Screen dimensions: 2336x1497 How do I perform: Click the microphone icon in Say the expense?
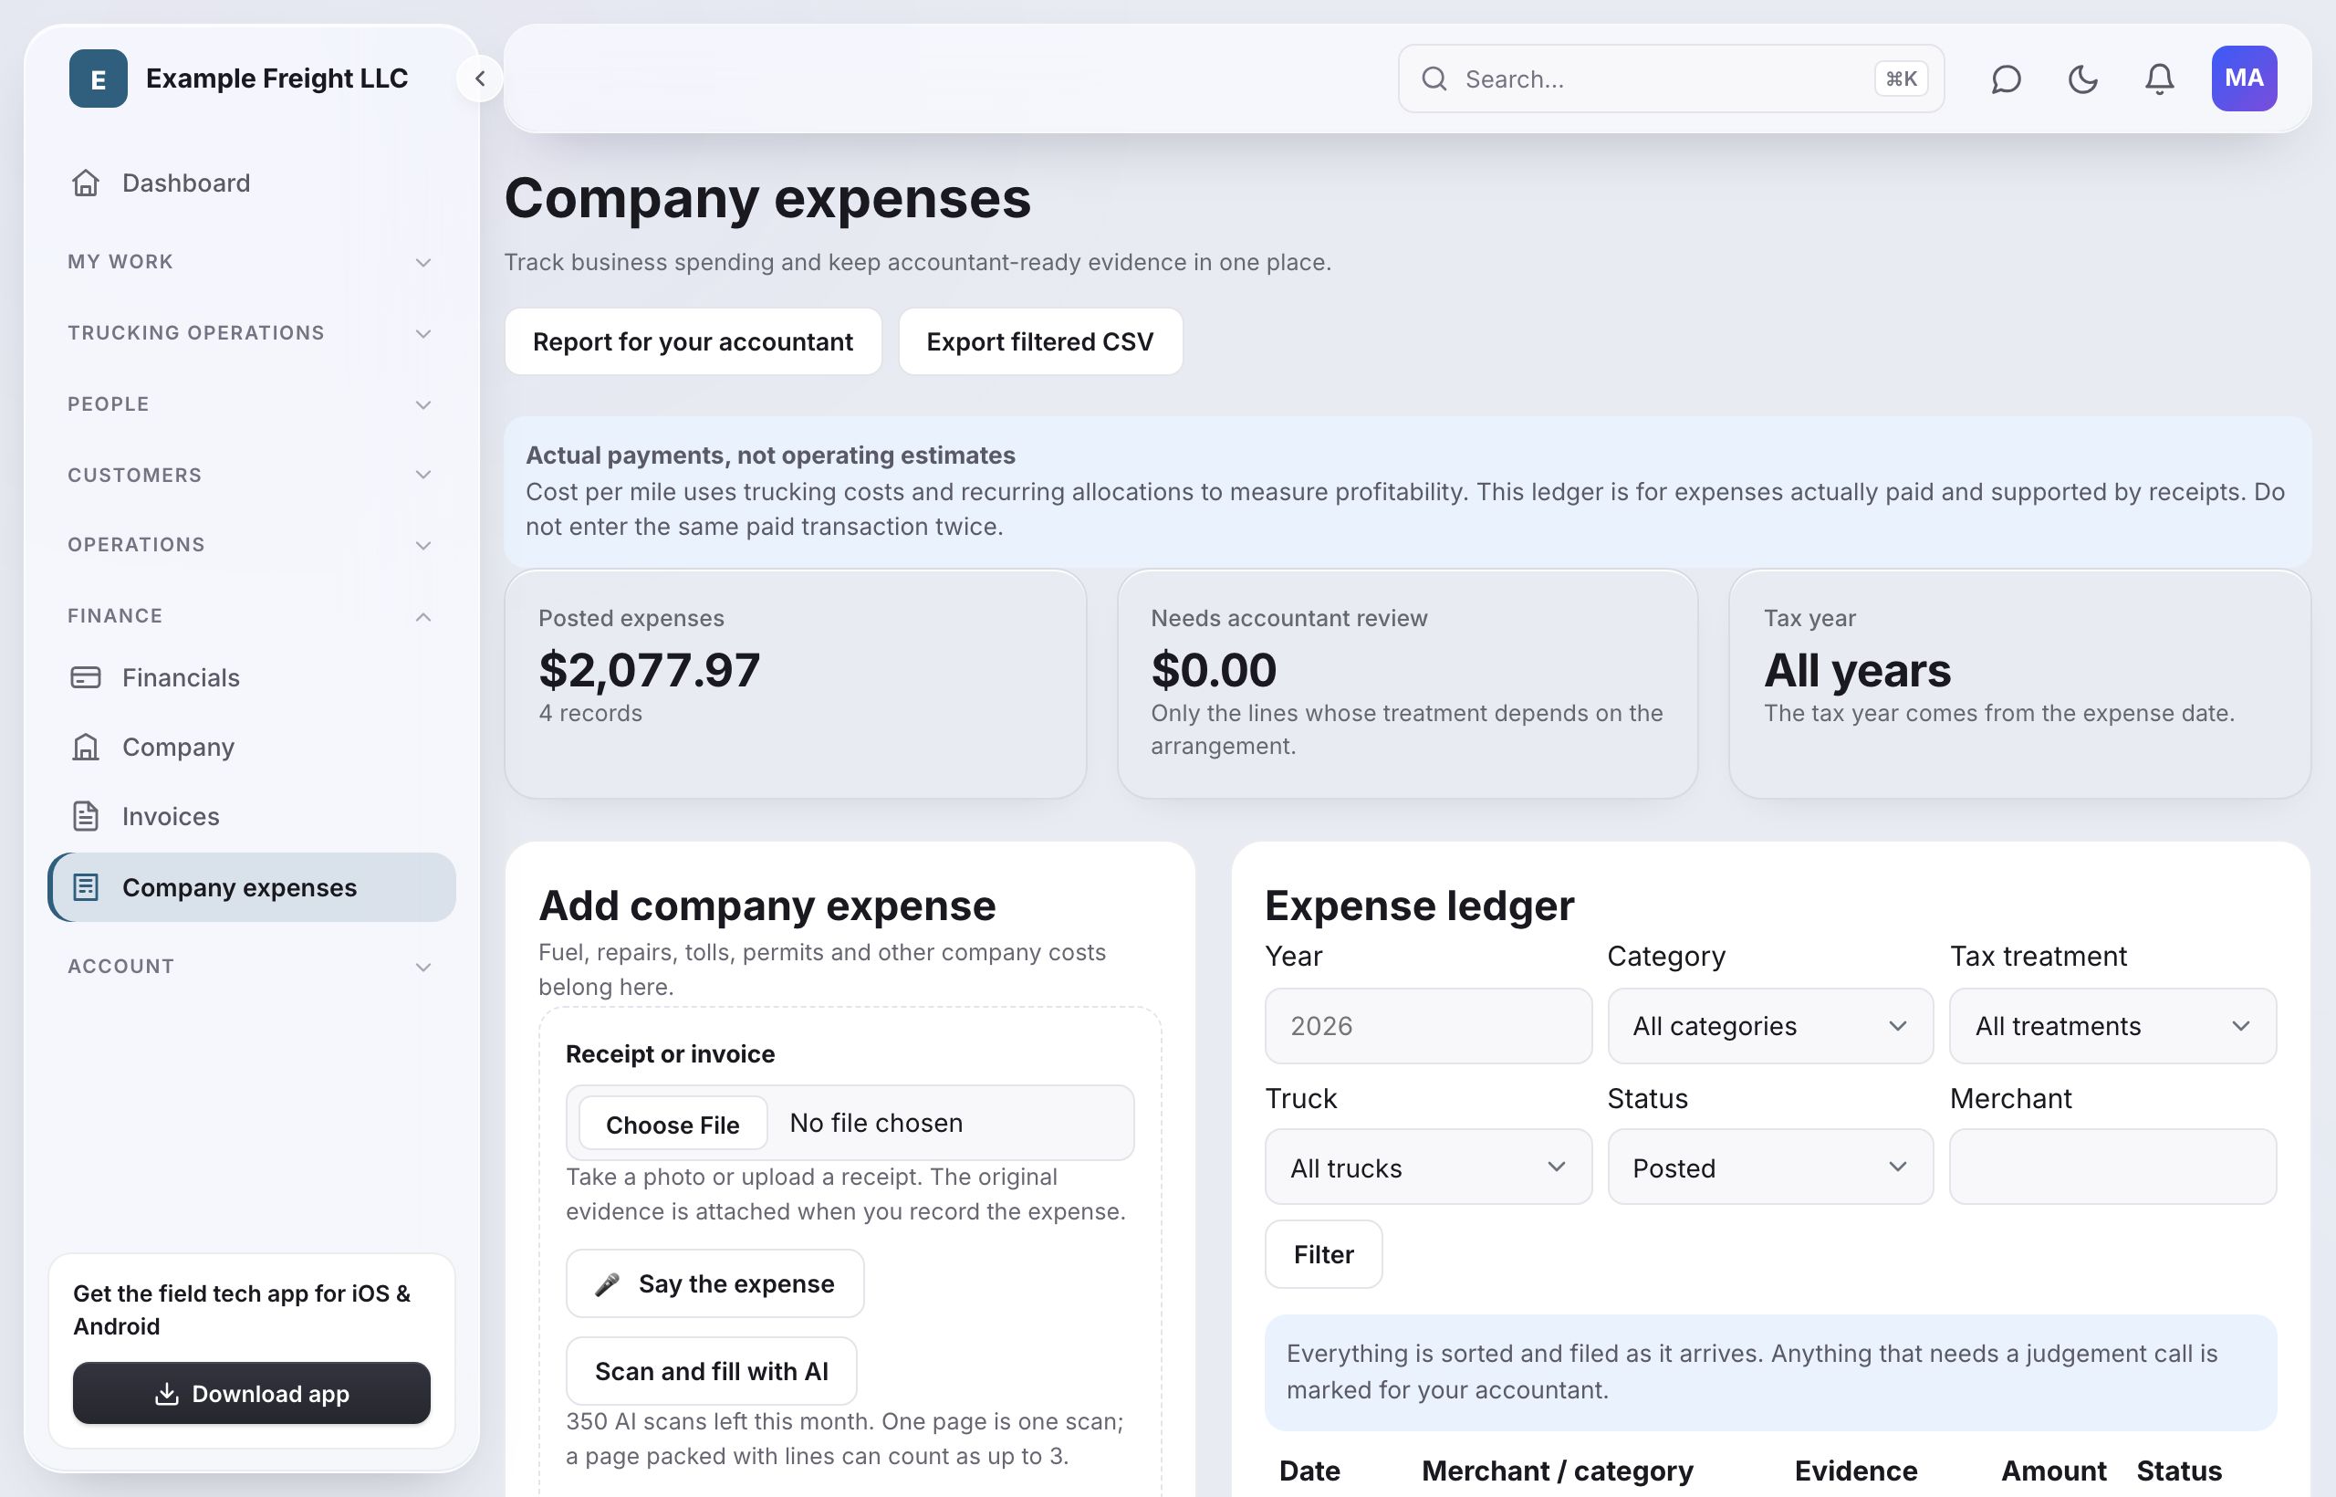coord(608,1284)
